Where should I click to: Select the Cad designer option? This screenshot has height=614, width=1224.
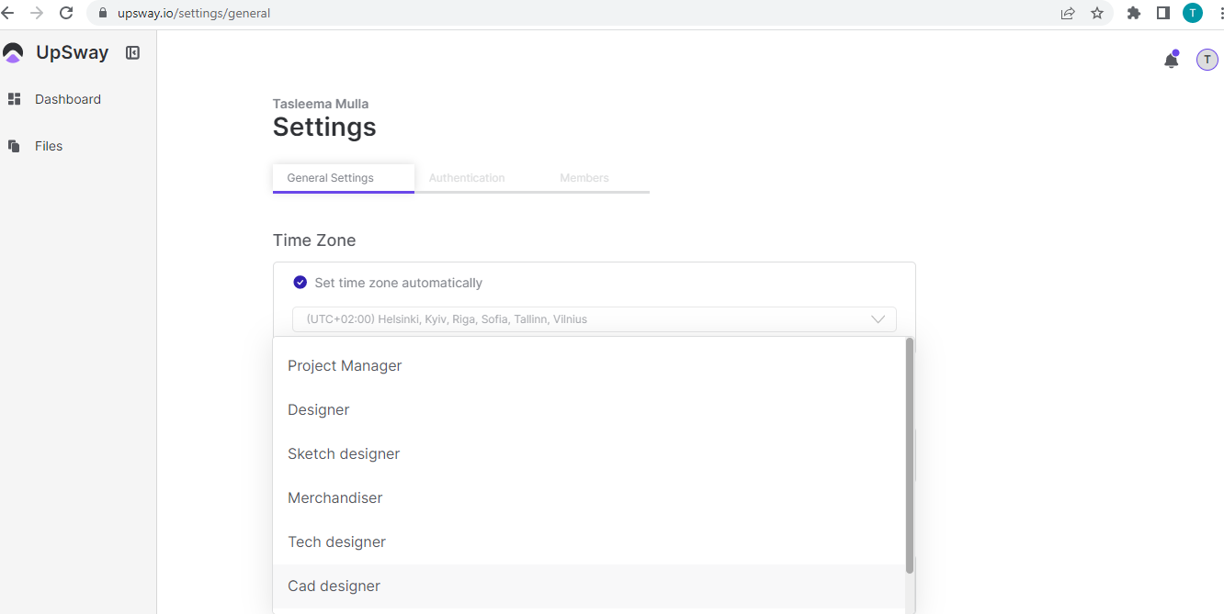(334, 586)
